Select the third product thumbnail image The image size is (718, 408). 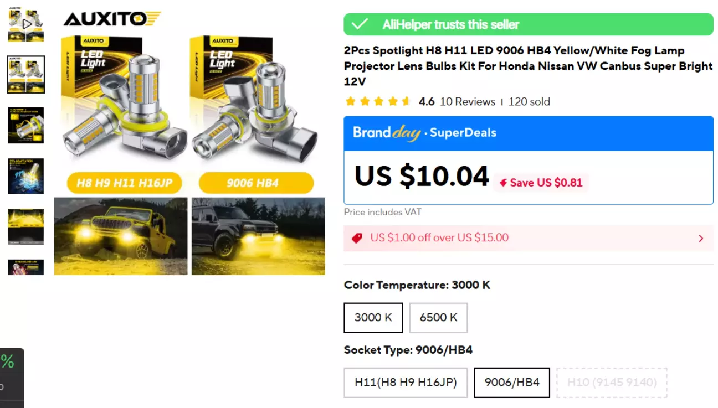click(26, 125)
